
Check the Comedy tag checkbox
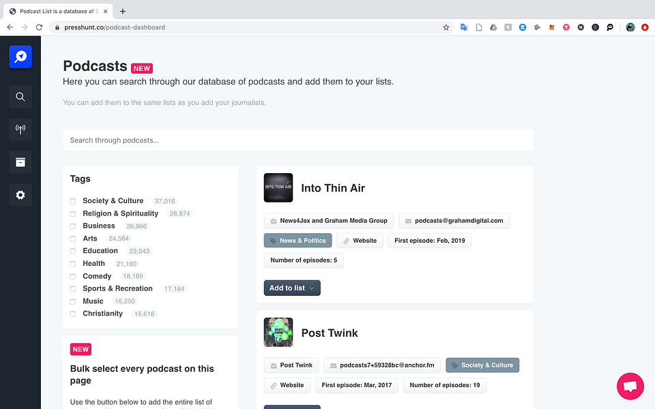(73, 276)
